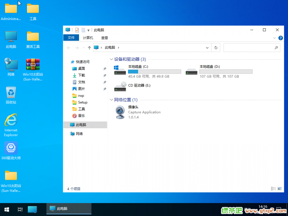
Task: Open the 激活工具 desktop folder
Action: pos(33,39)
